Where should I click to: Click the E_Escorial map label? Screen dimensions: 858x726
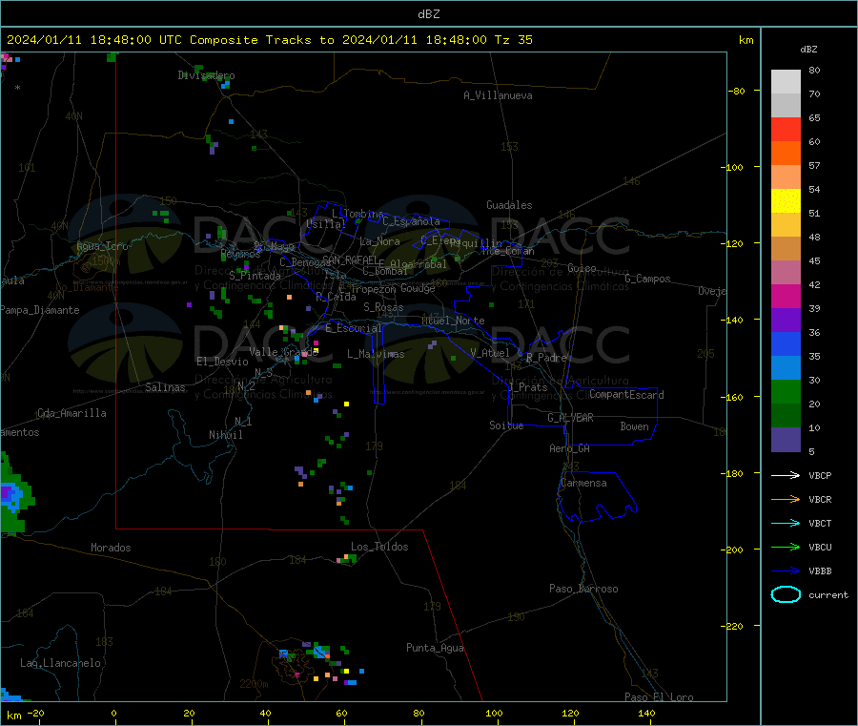(353, 328)
